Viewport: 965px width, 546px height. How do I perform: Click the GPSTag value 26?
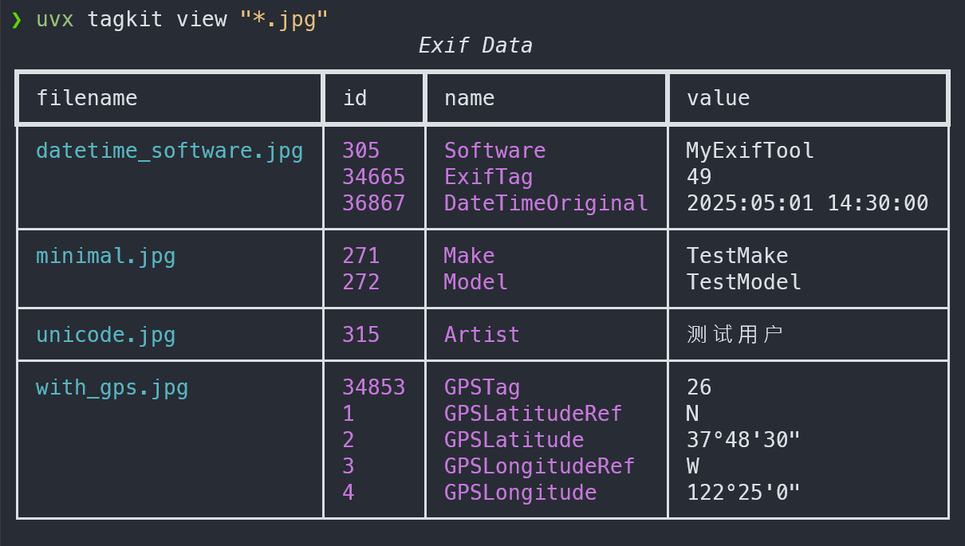[x=699, y=387]
